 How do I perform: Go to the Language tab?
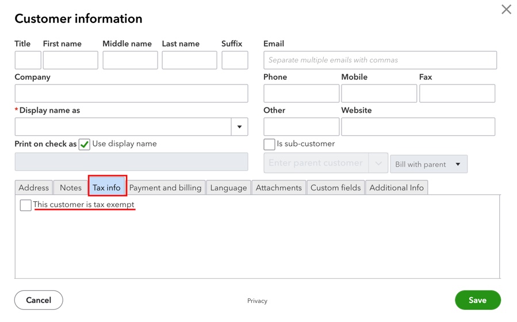[x=228, y=187]
